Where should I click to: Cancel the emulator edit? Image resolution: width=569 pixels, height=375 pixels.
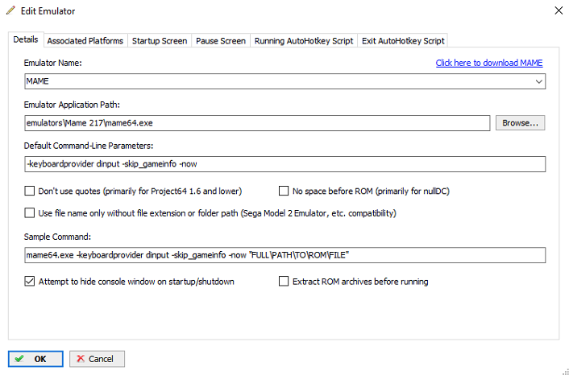[x=97, y=359]
